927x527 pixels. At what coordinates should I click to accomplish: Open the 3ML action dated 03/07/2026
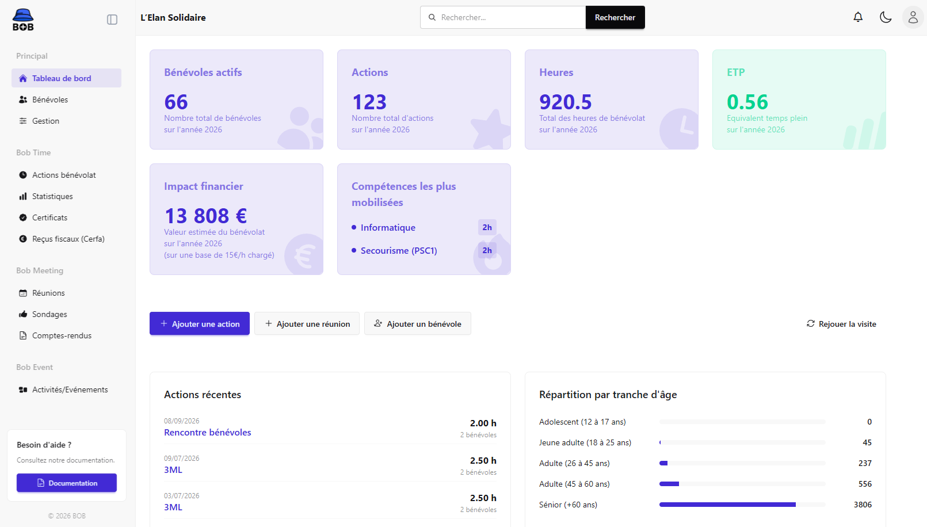click(x=173, y=507)
